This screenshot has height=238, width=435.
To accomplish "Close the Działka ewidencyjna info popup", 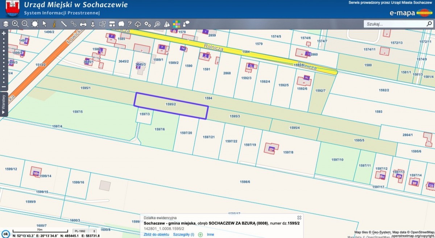I will (299, 217).
